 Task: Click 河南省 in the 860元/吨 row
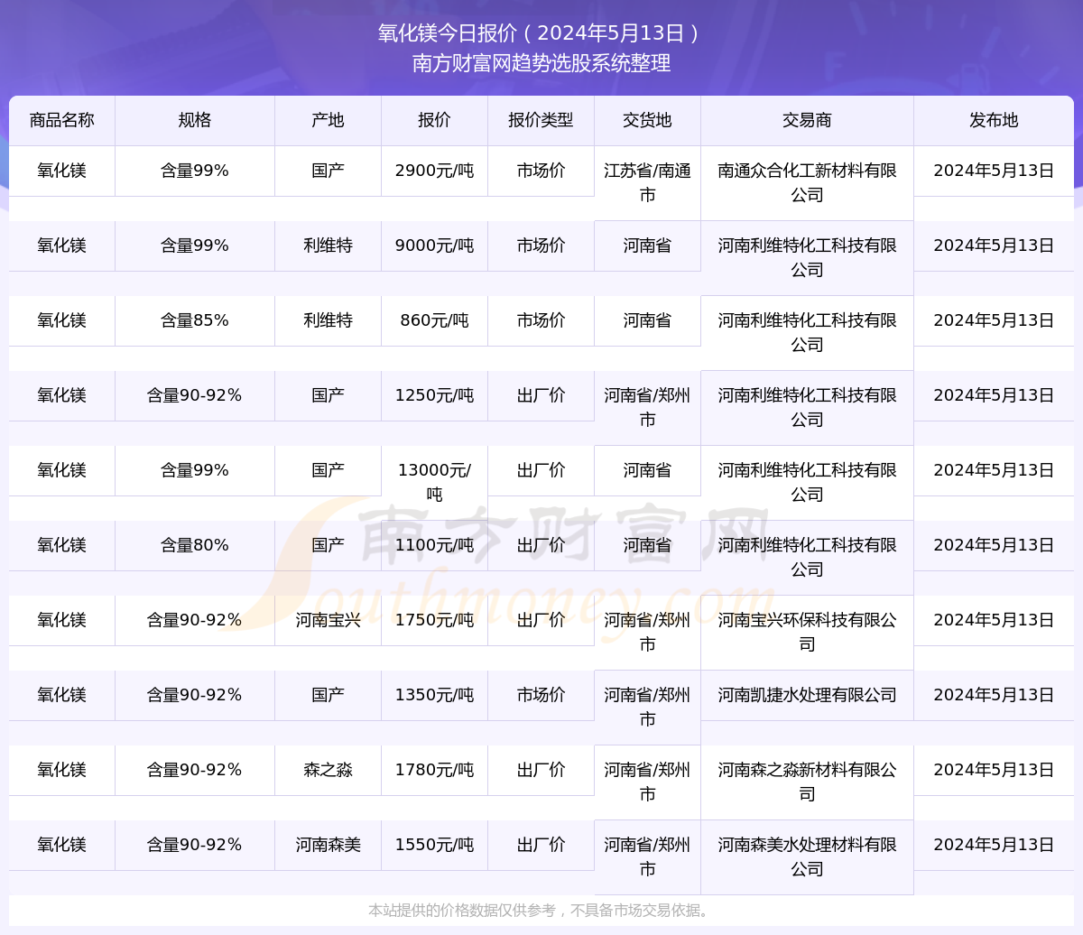click(x=647, y=320)
